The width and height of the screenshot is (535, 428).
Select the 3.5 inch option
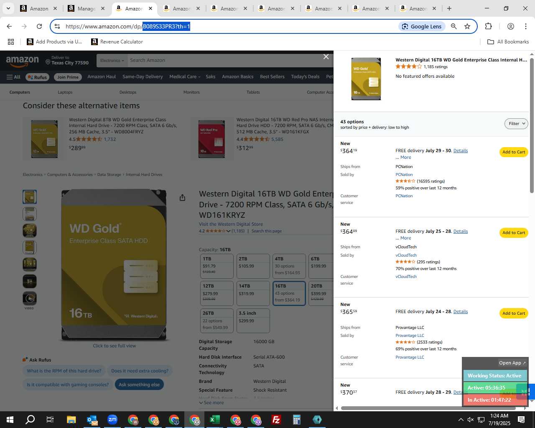click(x=253, y=321)
